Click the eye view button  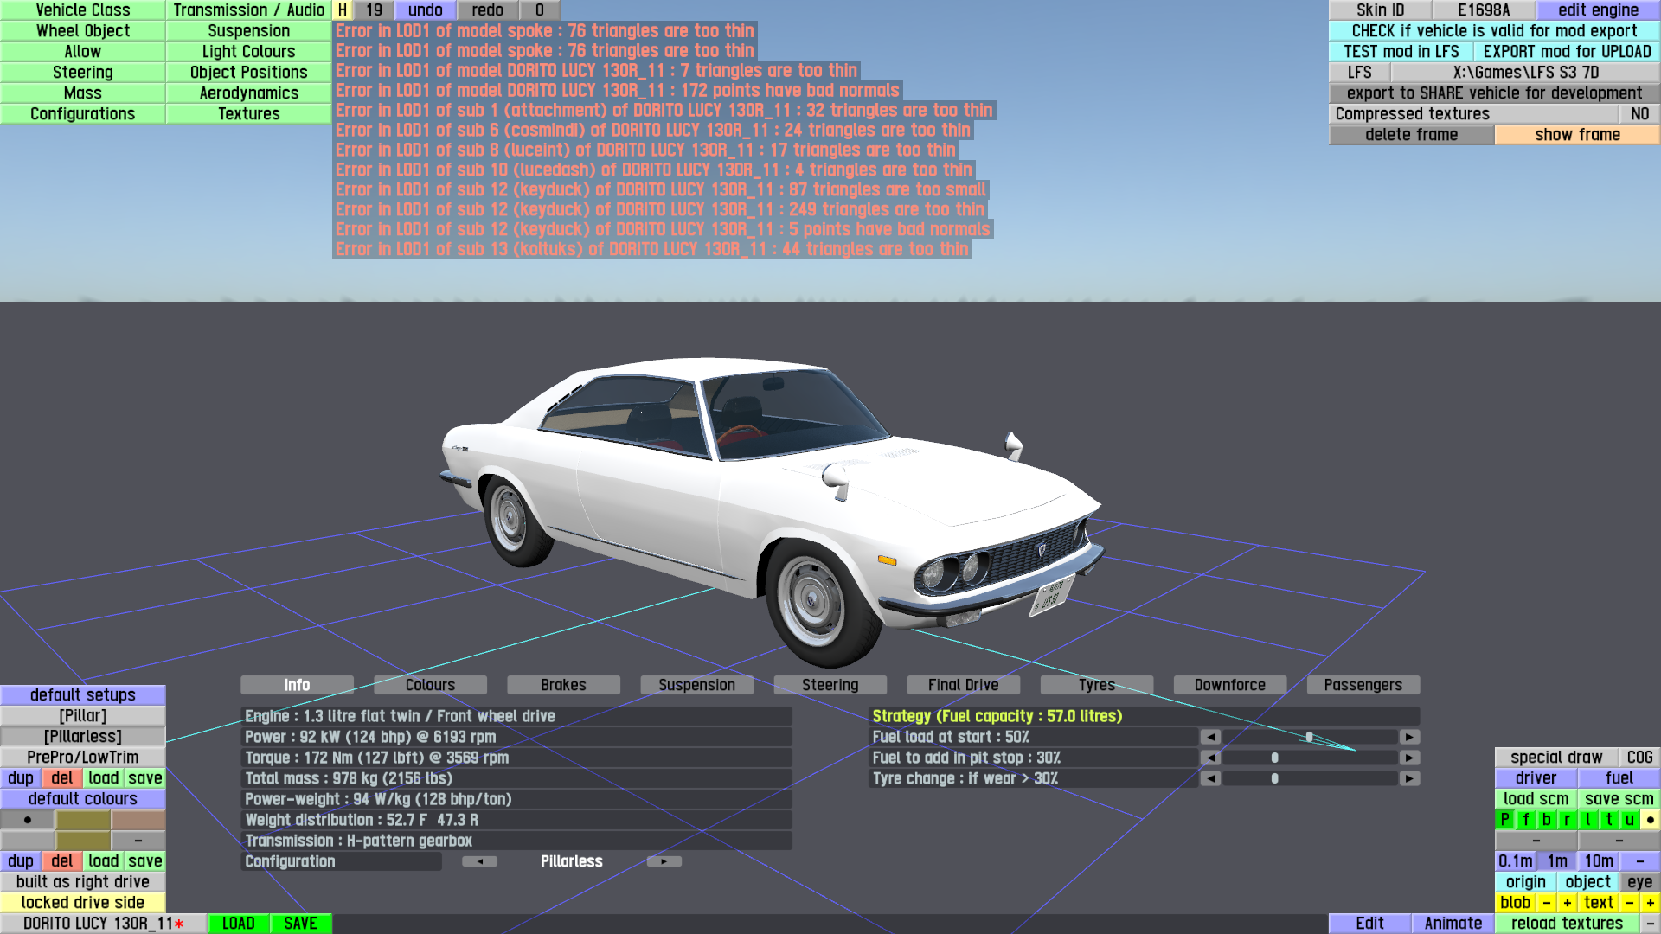pyautogui.click(x=1639, y=882)
